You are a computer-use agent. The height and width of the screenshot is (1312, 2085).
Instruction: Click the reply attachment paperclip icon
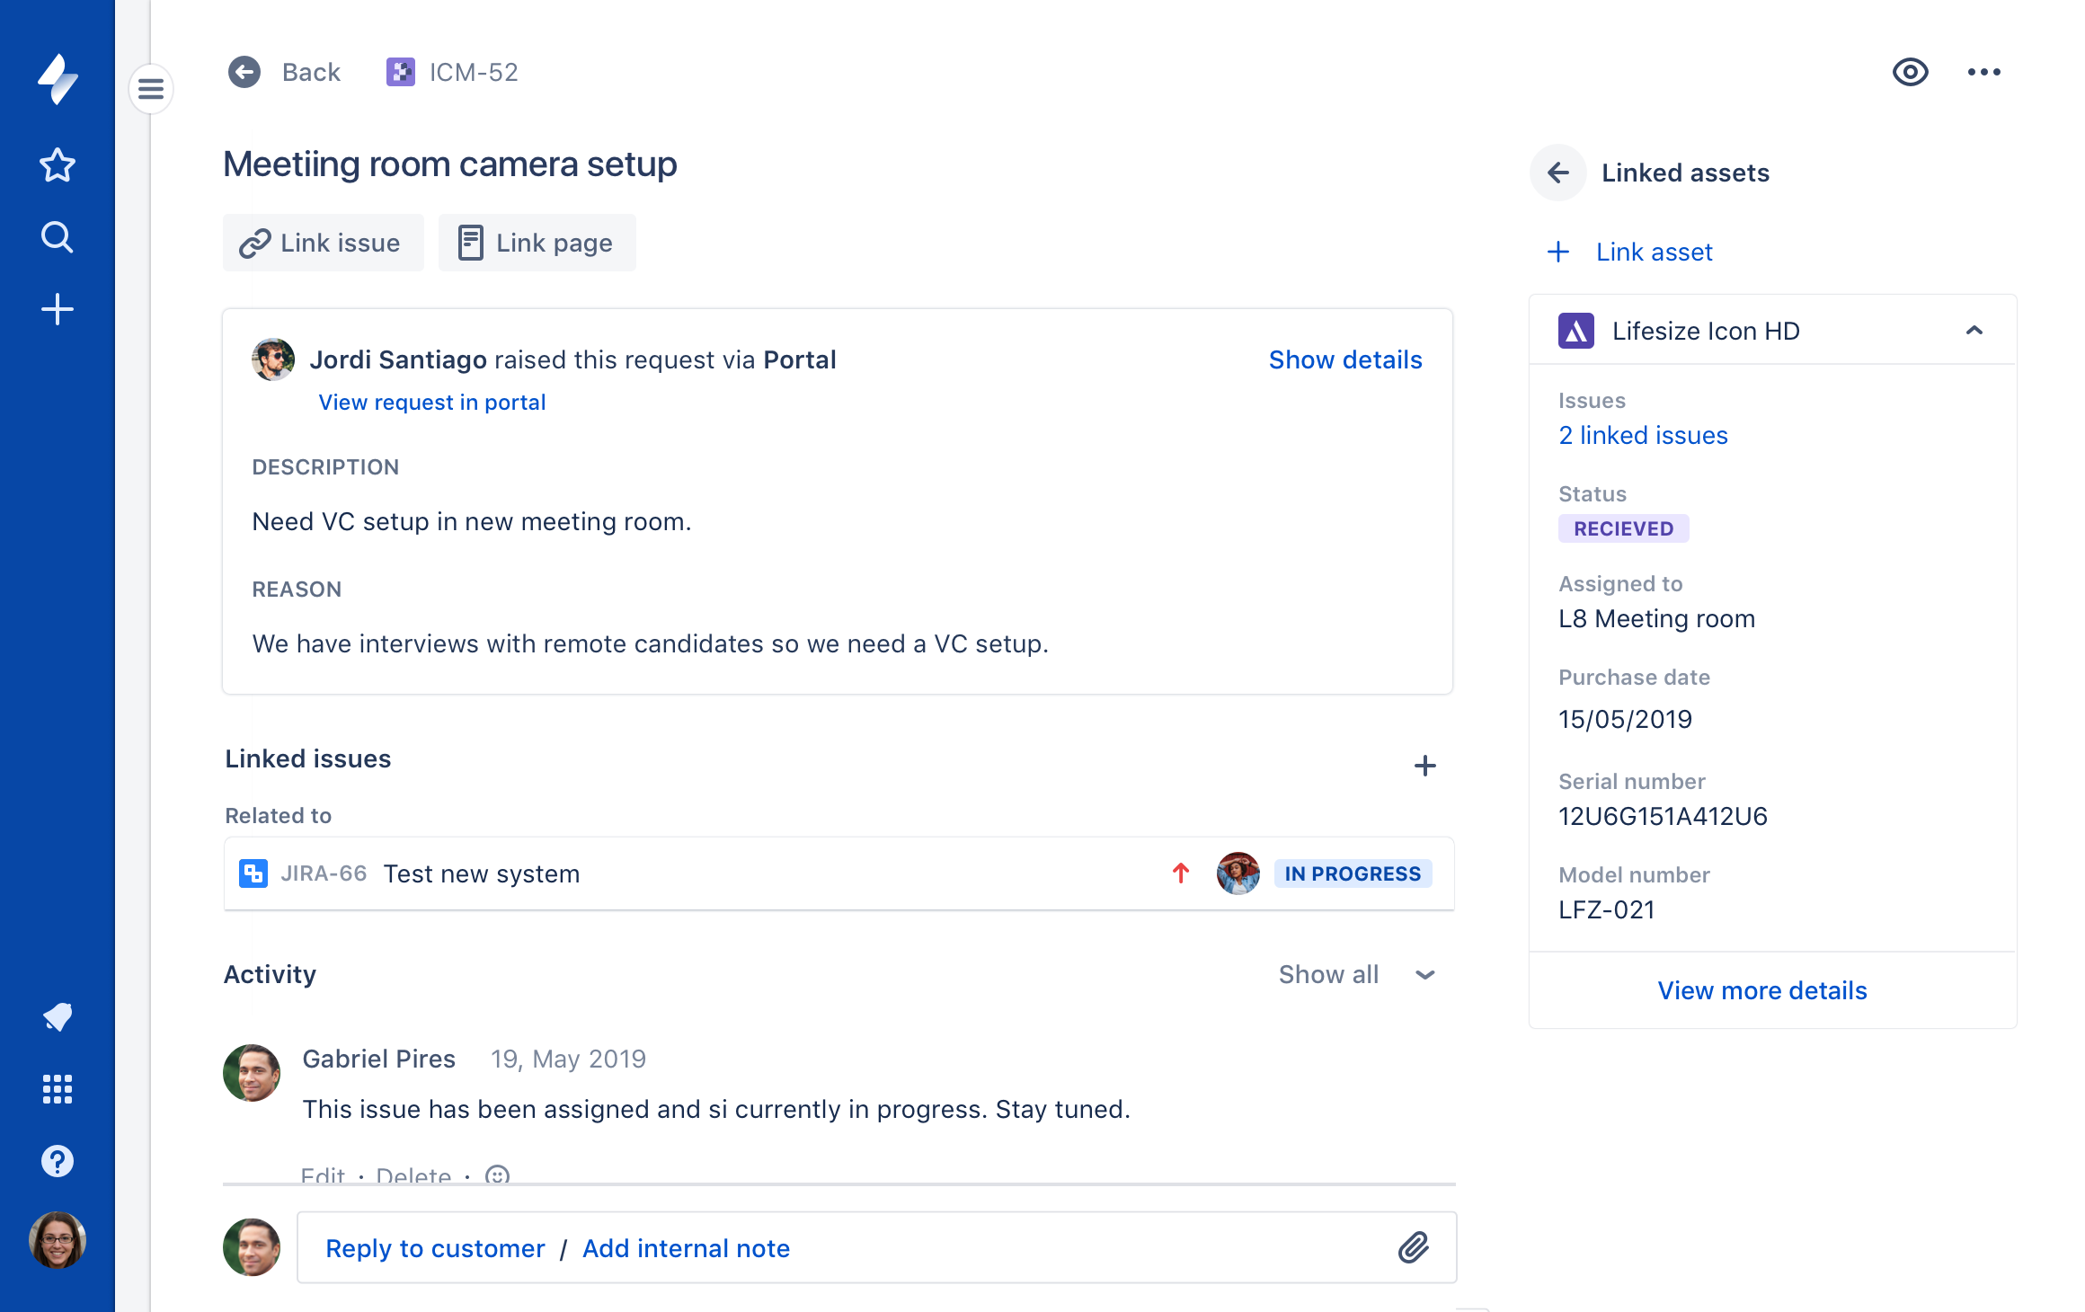click(x=1411, y=1247)
